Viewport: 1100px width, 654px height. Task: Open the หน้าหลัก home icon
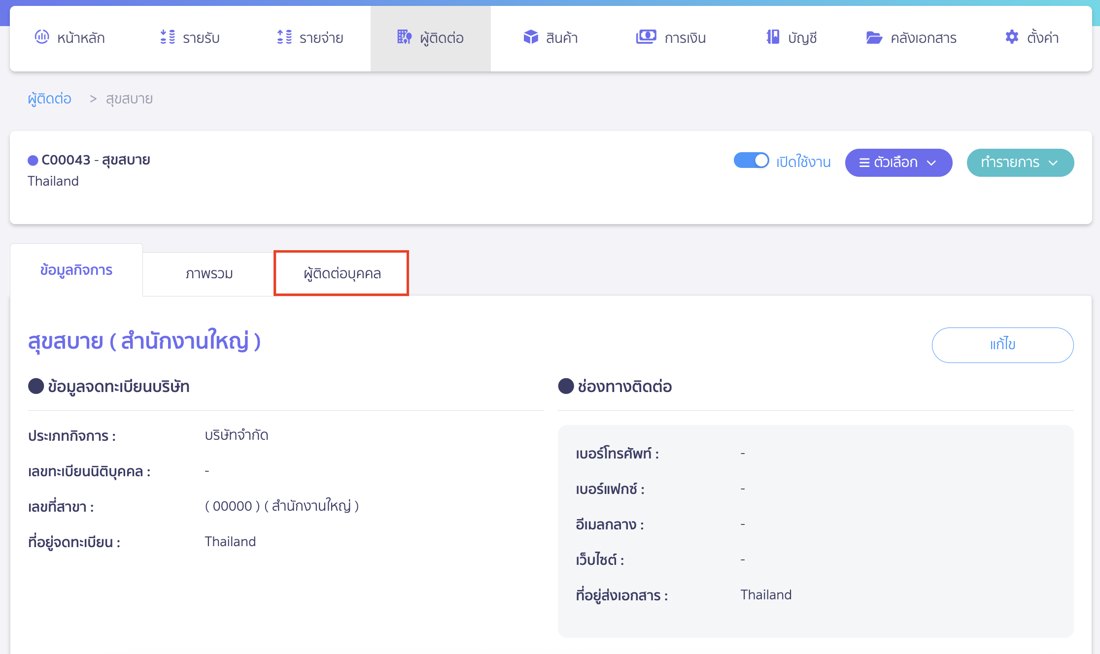(x=42, y=37)
